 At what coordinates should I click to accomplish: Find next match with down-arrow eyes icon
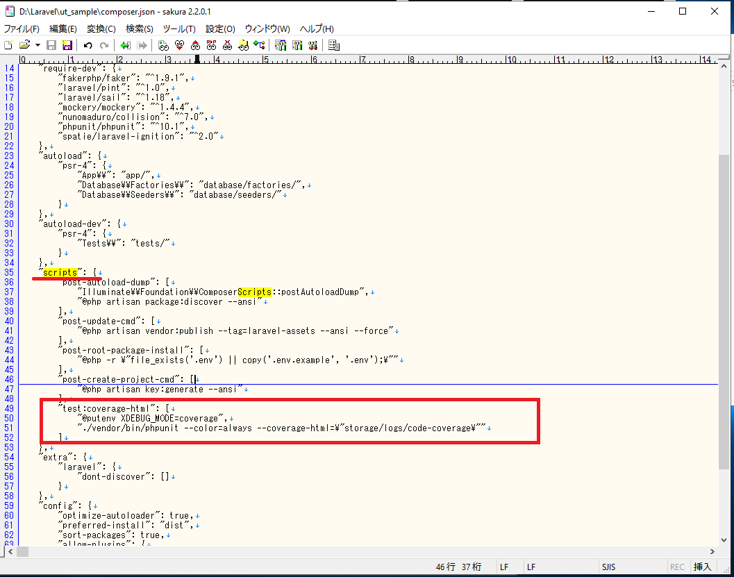point(179,45)
